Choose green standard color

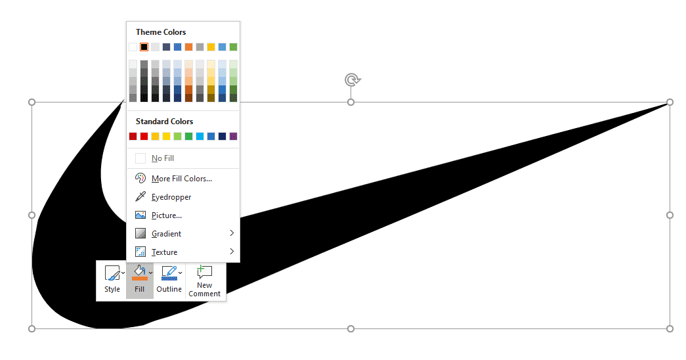188,136
